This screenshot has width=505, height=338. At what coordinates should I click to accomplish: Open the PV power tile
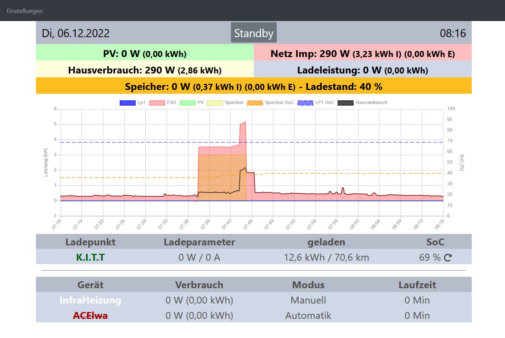click(145, 54)
